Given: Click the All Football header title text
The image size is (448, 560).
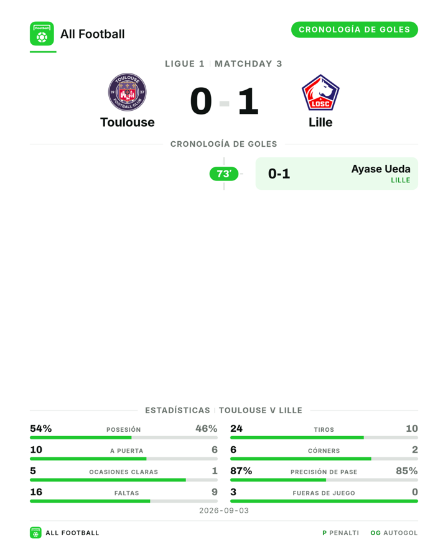Looking at the screenshot, I should [x=93, y=34].
